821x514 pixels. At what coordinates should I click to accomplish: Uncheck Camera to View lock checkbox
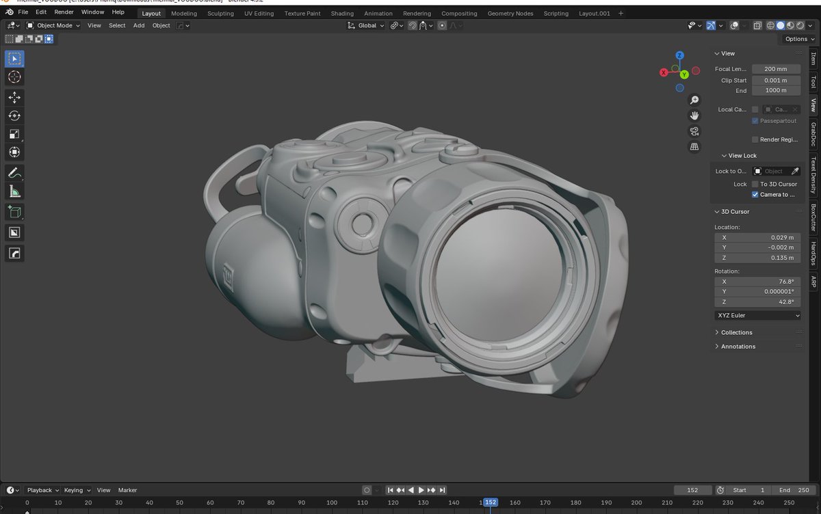tap(755, 194)
